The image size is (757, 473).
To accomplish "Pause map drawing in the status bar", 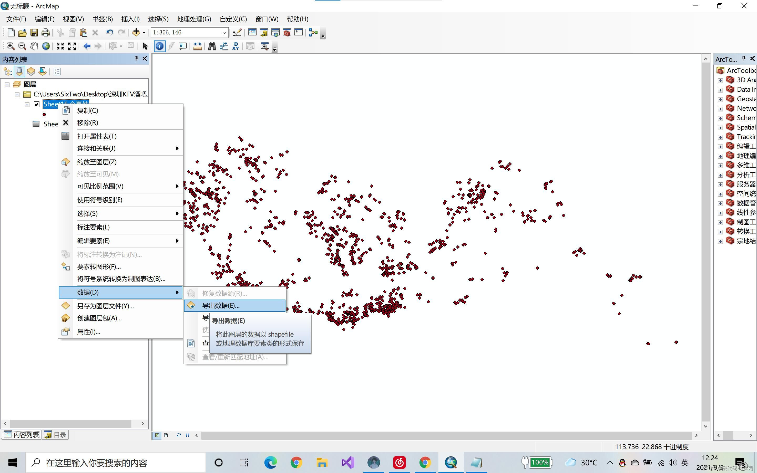I will click(188, 435).
